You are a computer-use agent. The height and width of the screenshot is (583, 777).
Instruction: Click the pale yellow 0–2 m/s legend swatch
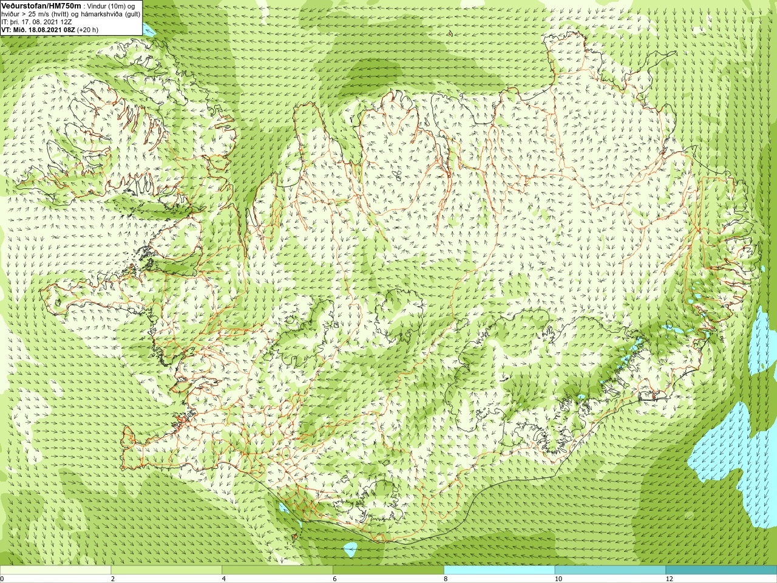point(55,570)
